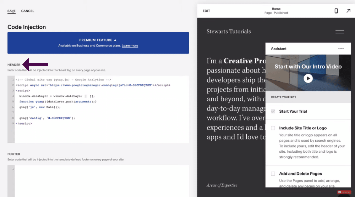
Task: Open Assistant panel options (three dots)
Action: click(x=341, y=49)
